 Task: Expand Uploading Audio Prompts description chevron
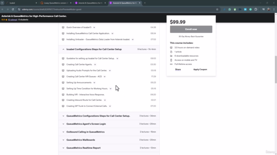tap(110, 71)
